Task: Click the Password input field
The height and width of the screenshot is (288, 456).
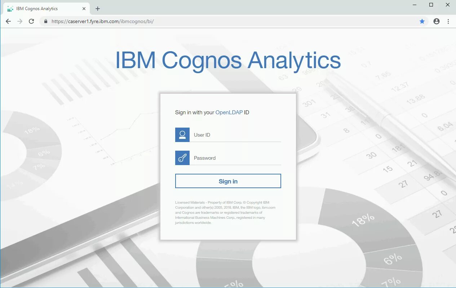Action: click(235, 158)
